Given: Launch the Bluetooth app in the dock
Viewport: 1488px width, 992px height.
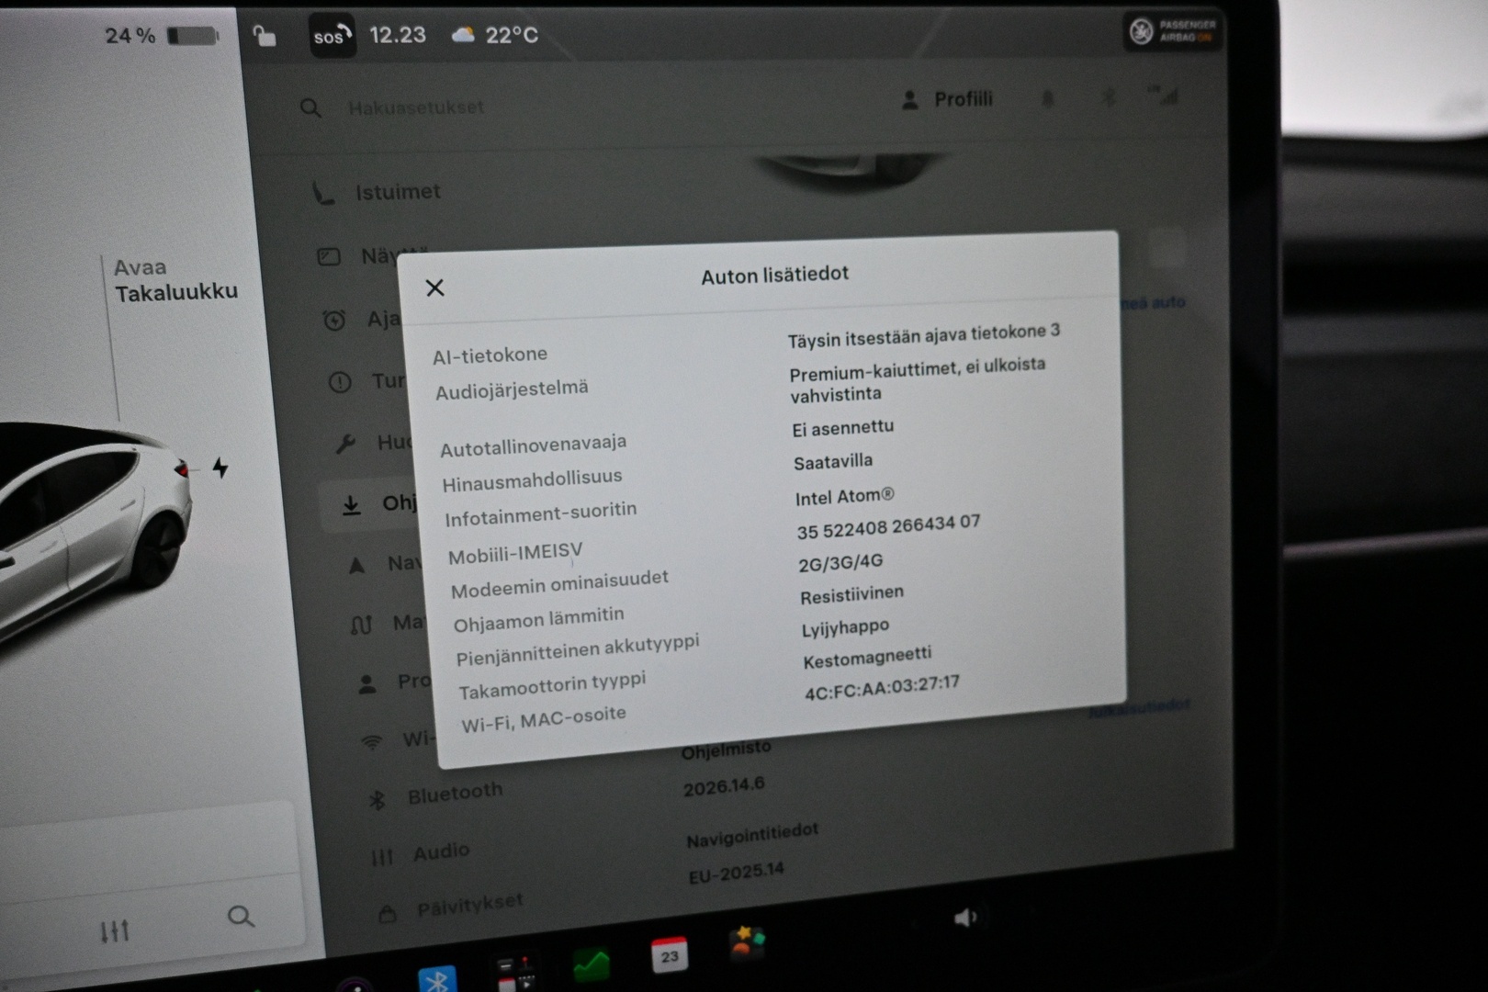Looking at the screenshot, I should click(437, 980).
